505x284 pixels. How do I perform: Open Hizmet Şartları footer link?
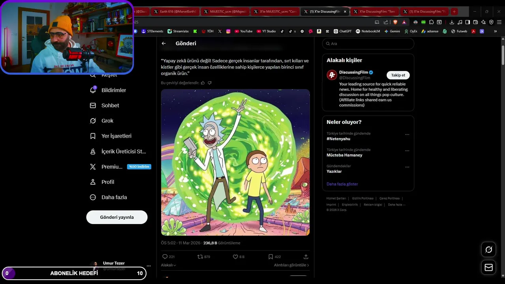[x=336, y=198]
